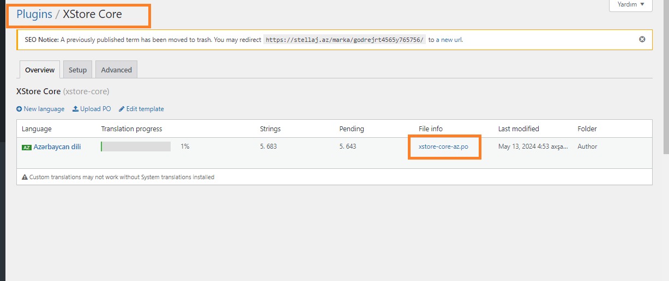Open Azərbaycan dili language translation
This screenshot has width=669, height=281.
coord(57,146)
